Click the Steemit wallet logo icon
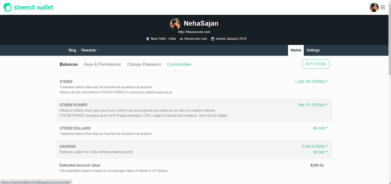 (x=8, y=7)
